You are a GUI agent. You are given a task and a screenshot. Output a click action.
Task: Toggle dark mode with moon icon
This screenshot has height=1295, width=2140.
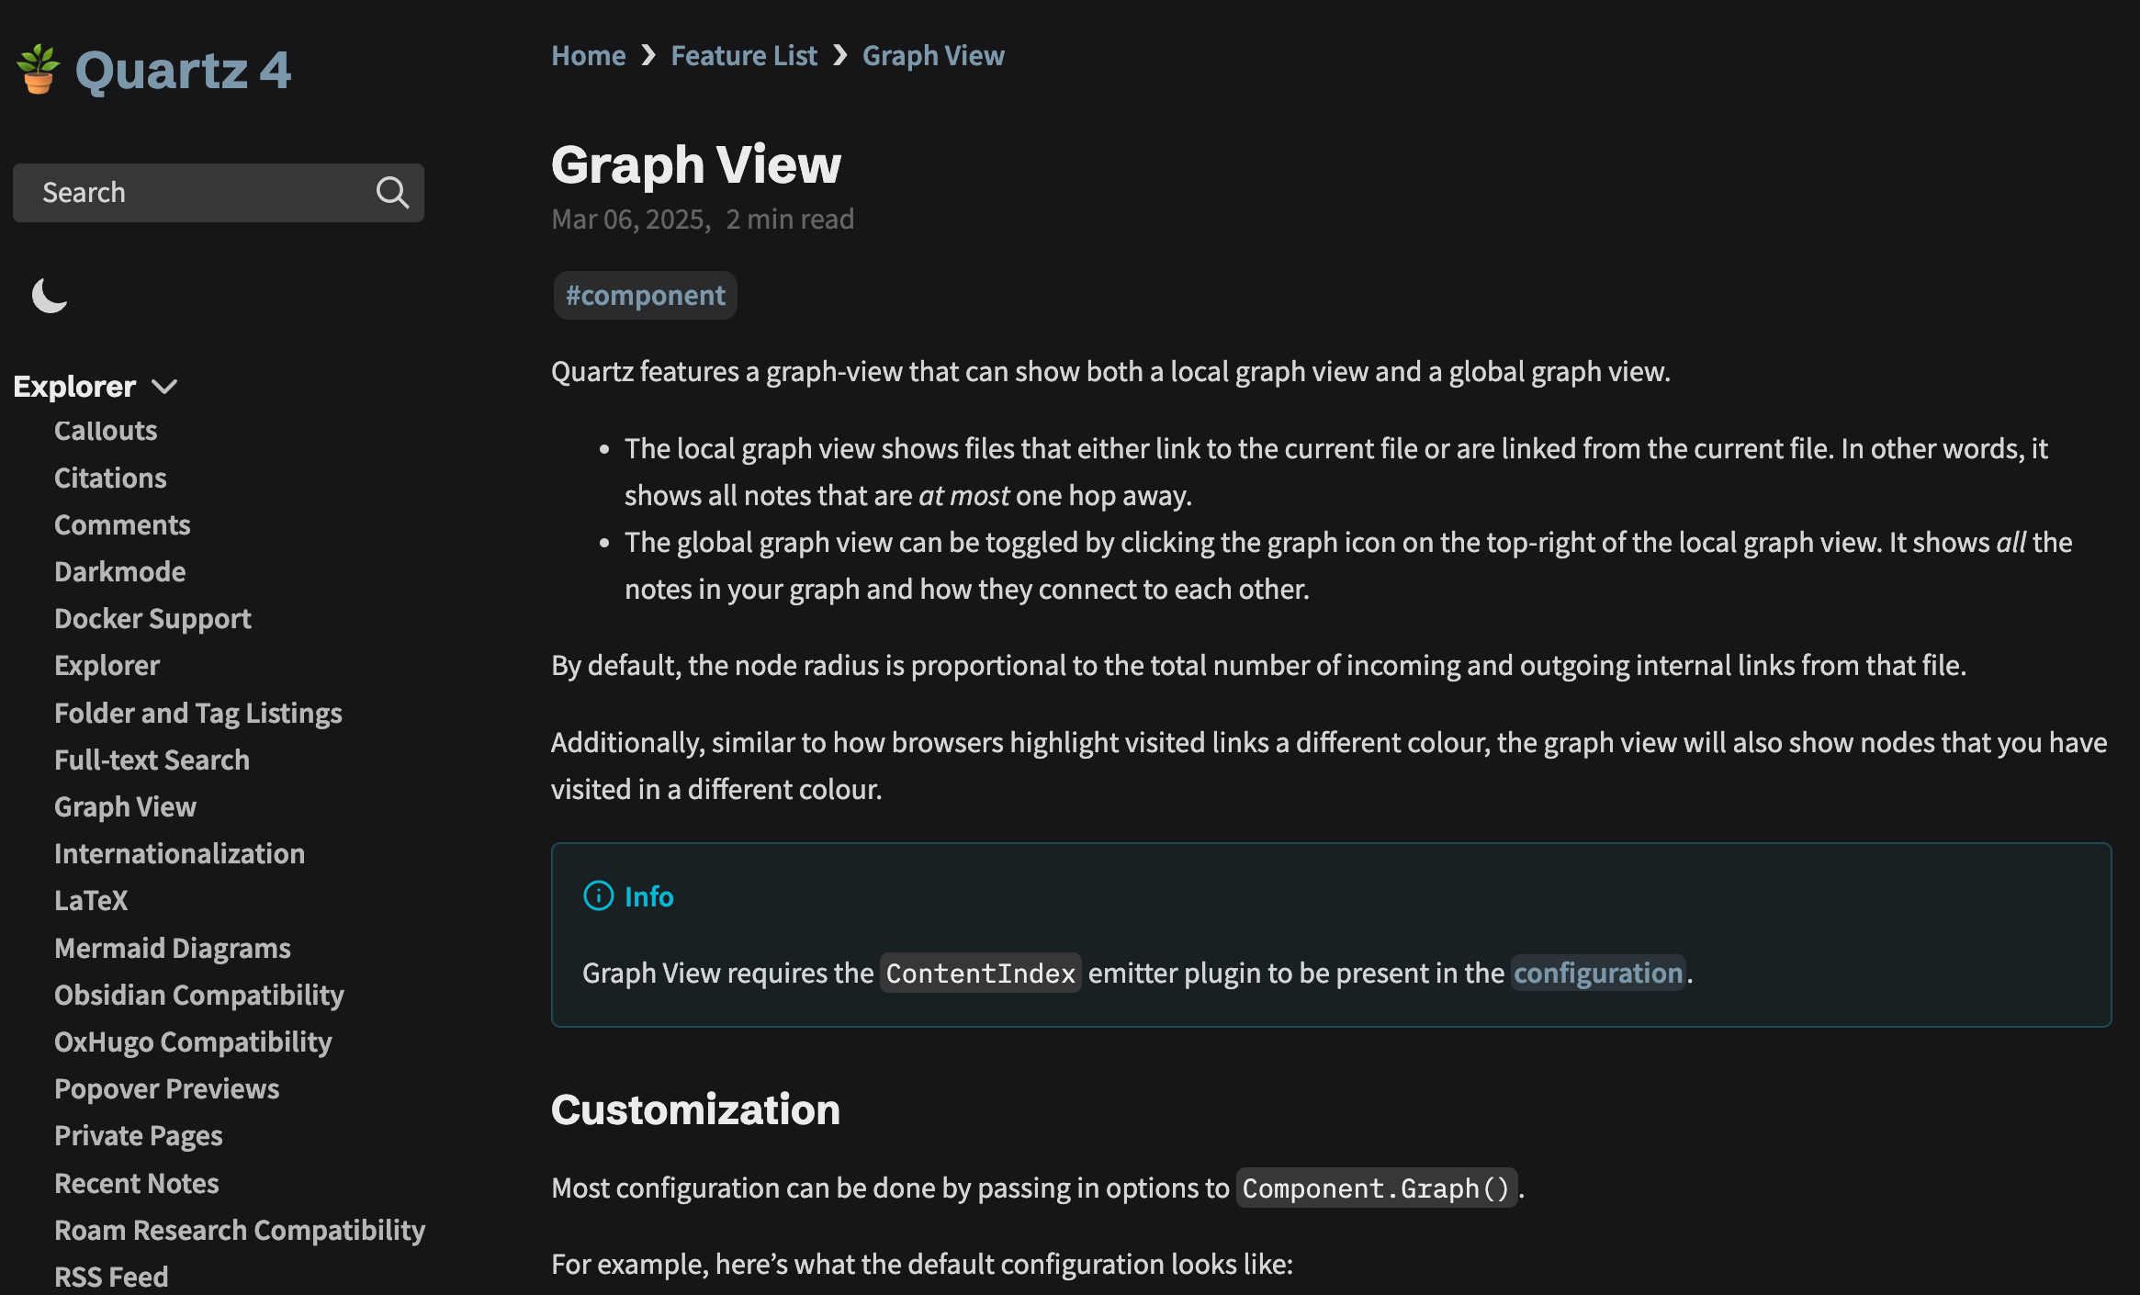[50, 295]
